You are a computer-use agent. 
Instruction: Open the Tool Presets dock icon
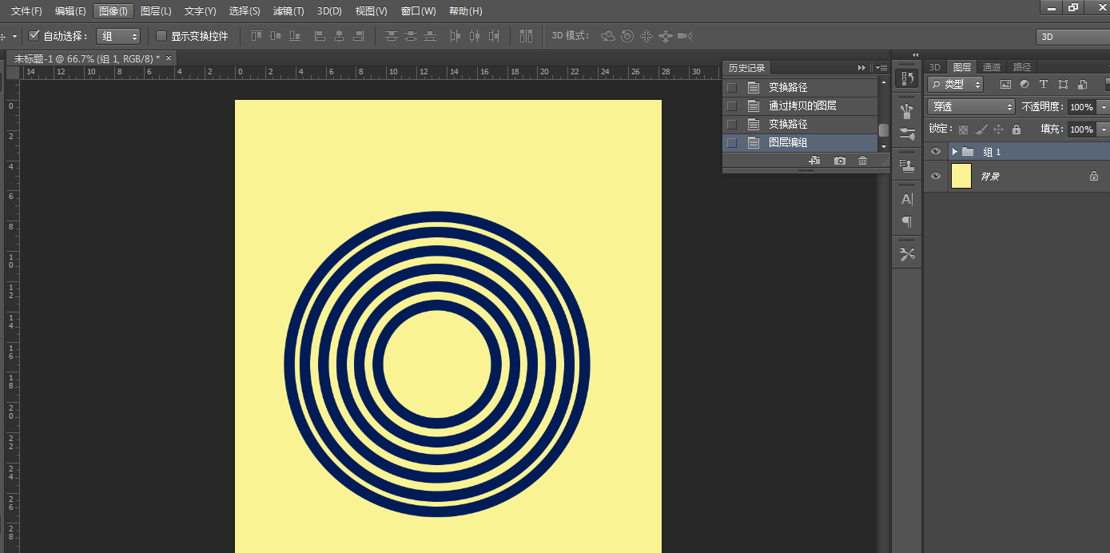pos(907,254)
